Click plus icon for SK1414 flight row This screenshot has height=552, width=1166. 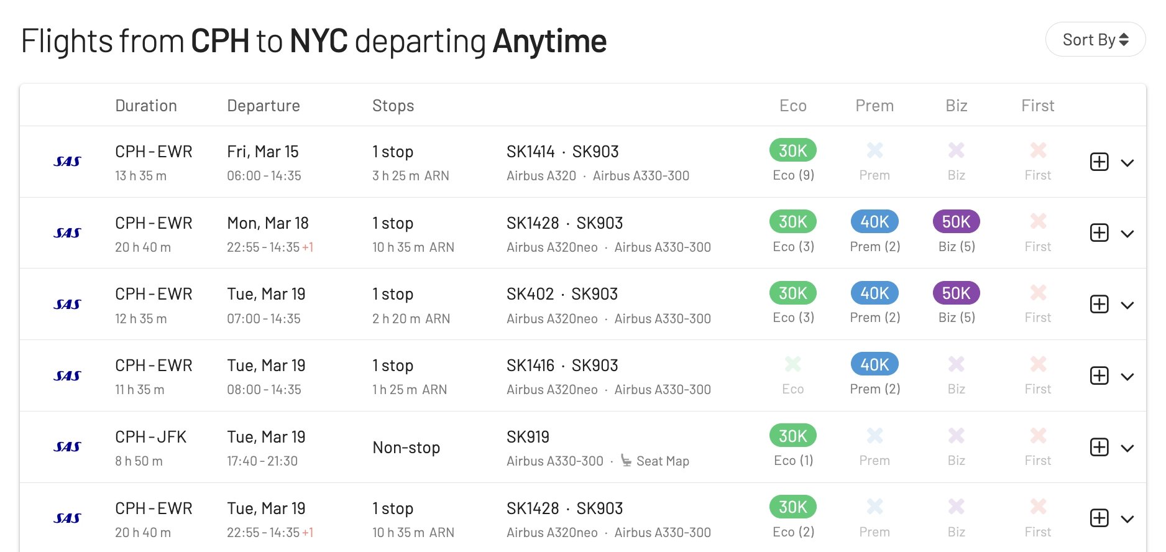[1099, 162]
